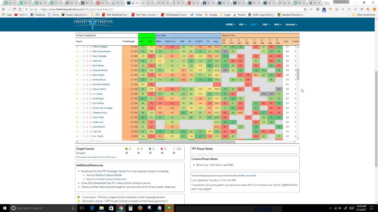
Task: Sort by the SGAPP column header
Action: pos(199,42)
